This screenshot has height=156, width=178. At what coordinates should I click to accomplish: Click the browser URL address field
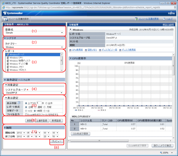click(x=88, y=7)
